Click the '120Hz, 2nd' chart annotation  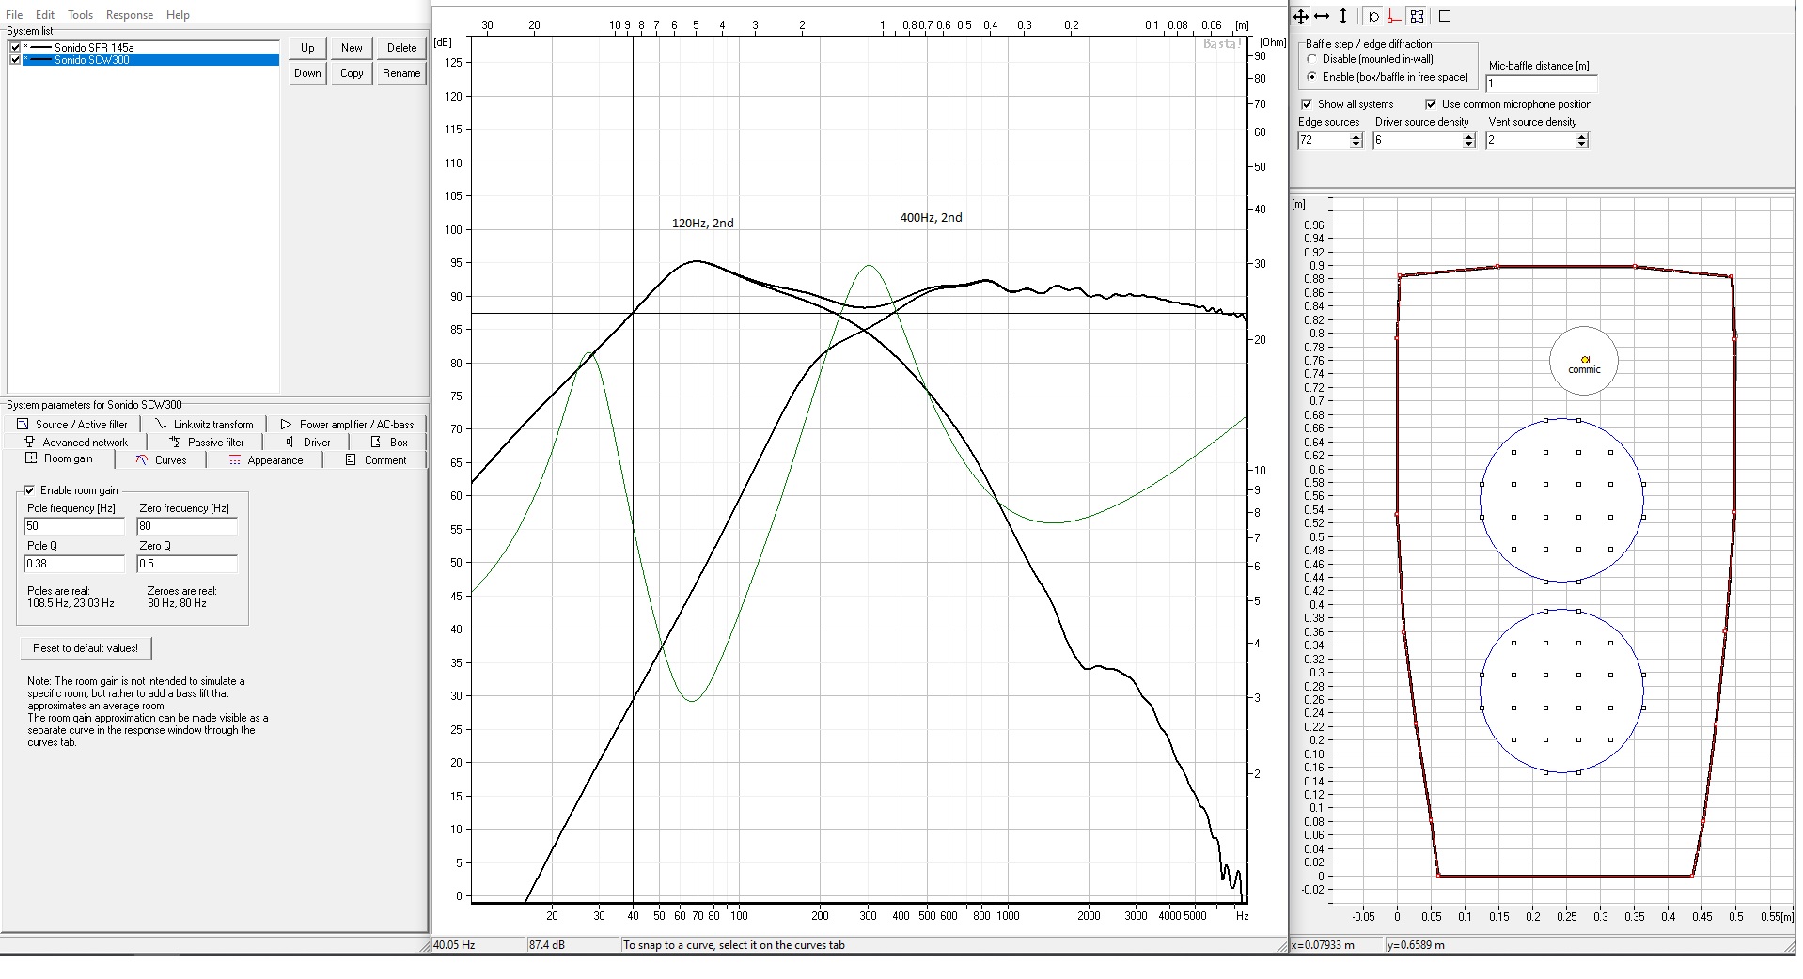pos(702,224)
